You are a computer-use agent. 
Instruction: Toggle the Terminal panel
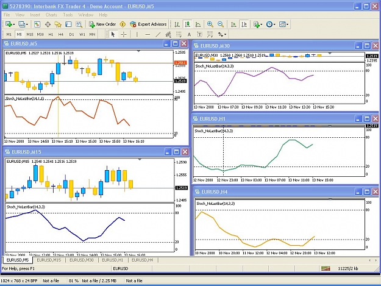point(68,24)
